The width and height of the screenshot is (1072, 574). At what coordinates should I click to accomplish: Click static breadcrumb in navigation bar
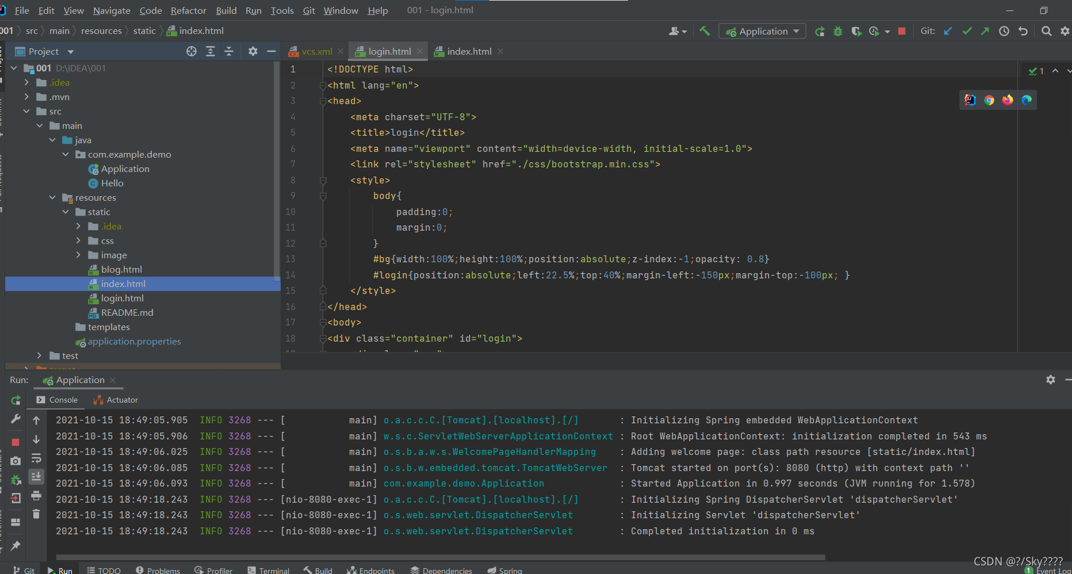point(144,30)
